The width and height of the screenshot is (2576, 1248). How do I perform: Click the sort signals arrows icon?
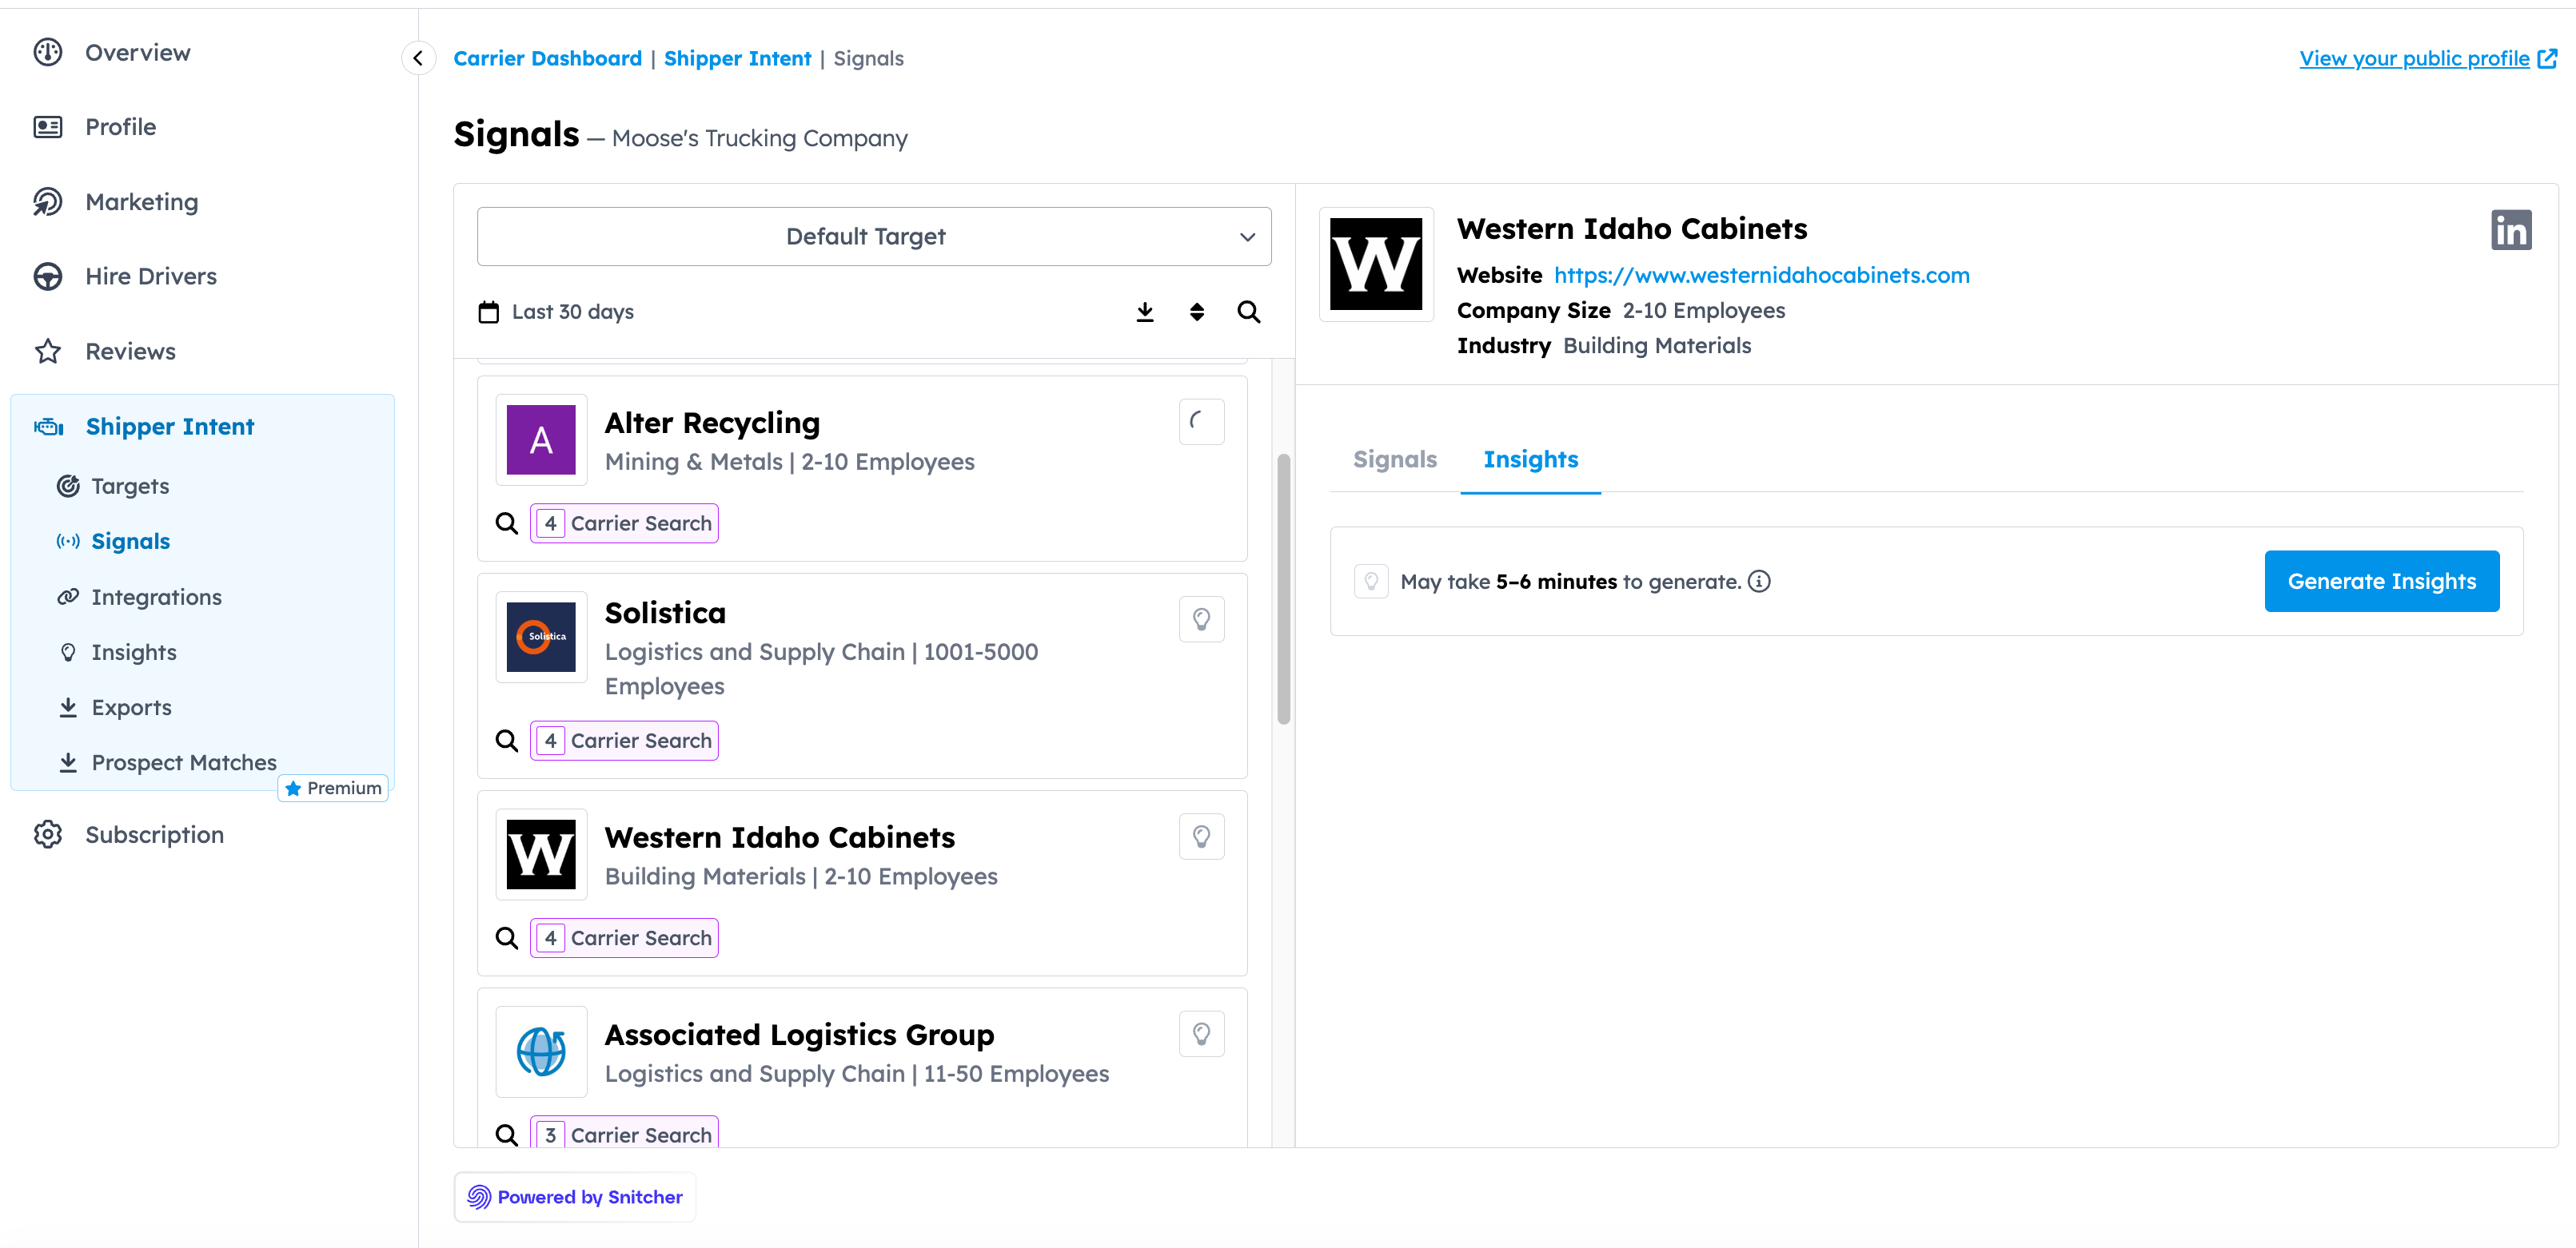(1196, 312)
